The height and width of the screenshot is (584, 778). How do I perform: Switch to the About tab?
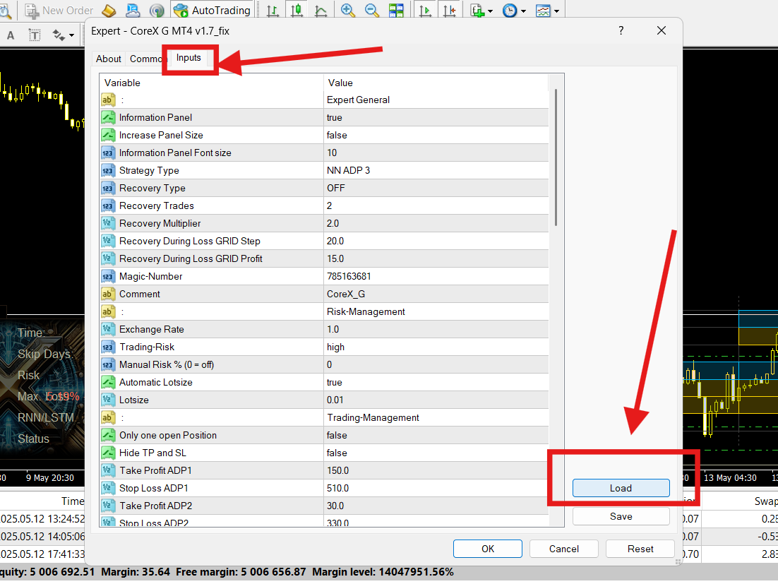click(109, 59)
